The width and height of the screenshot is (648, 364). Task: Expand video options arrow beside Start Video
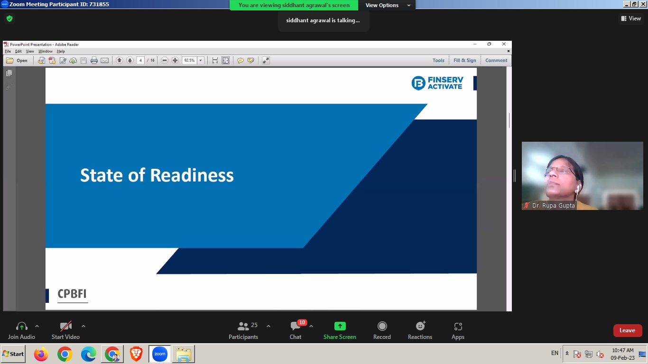(83, 326)
